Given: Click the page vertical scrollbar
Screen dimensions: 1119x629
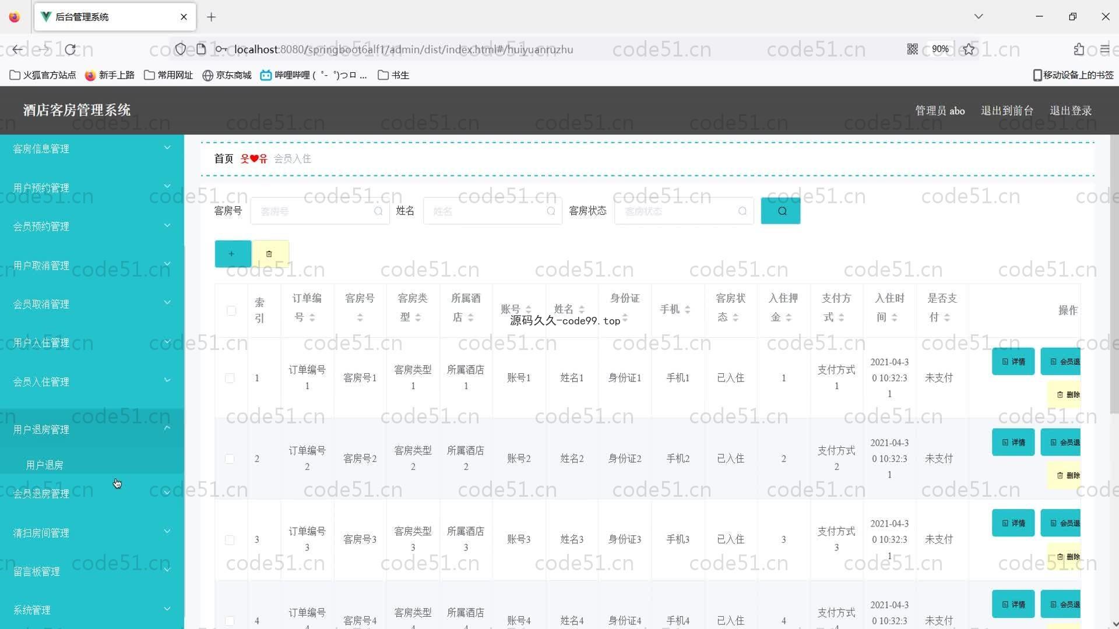Looking at the screenshot, I should tap(1114, 274).
